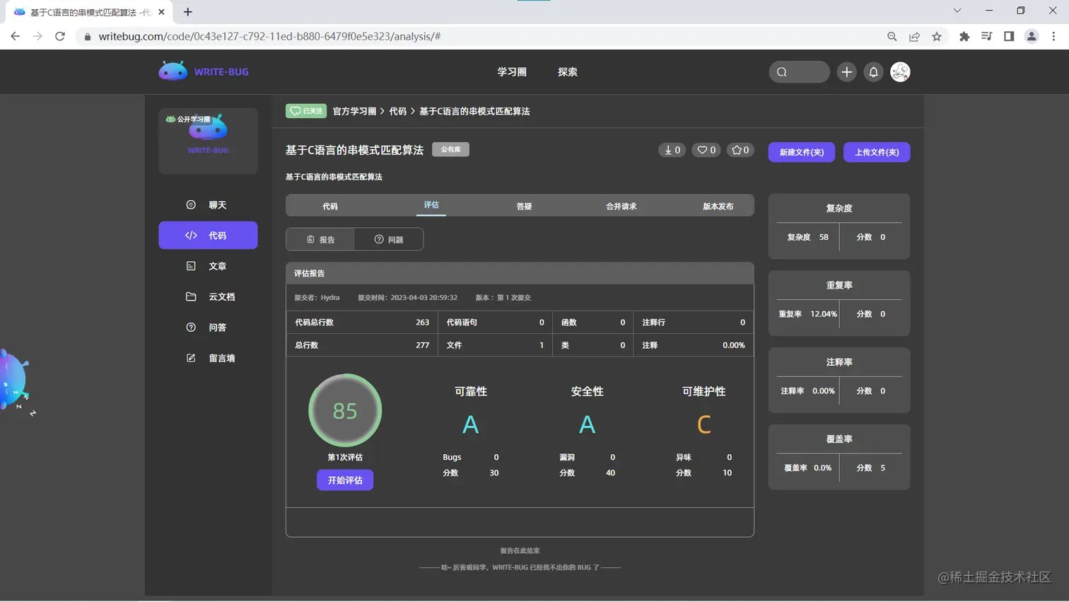Open the 云文档 cloud documents icon
Image resolution: width=1069 pixels, height=602 pixels.
pyautogui.click(x=189, y=297)
